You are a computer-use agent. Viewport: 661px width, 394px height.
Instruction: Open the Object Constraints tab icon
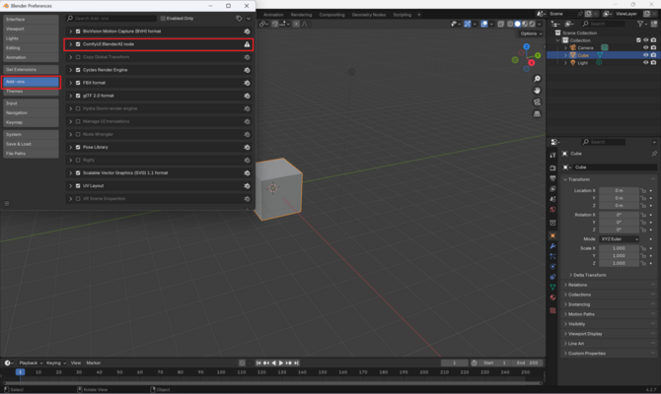[x=552, y=277]
